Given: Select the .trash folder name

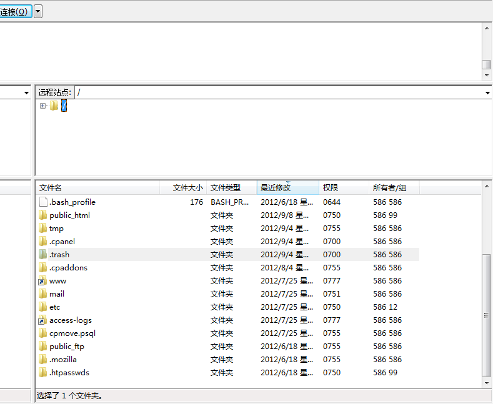Looking at the screenshot, I should pyautogui.click(x=59, y=255).
